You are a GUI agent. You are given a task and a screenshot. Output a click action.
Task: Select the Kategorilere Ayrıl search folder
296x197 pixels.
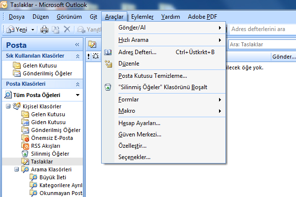(x=61, y=185)
